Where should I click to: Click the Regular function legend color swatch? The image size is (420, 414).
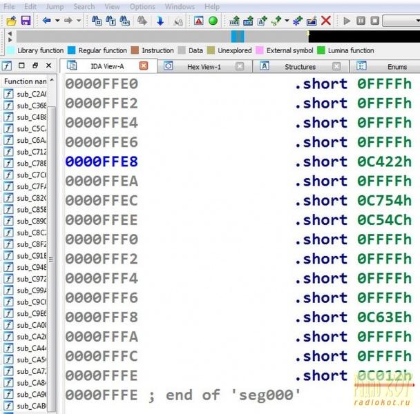point(71,50)
